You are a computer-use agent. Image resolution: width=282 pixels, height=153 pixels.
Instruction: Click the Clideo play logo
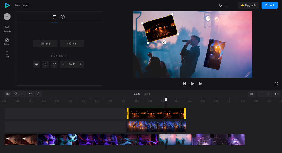pyautogui.click(x=7, y=5)
